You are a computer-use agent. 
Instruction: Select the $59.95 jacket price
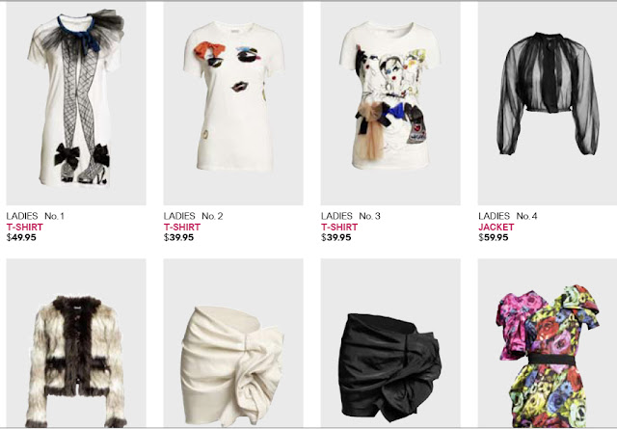(494, 237)
